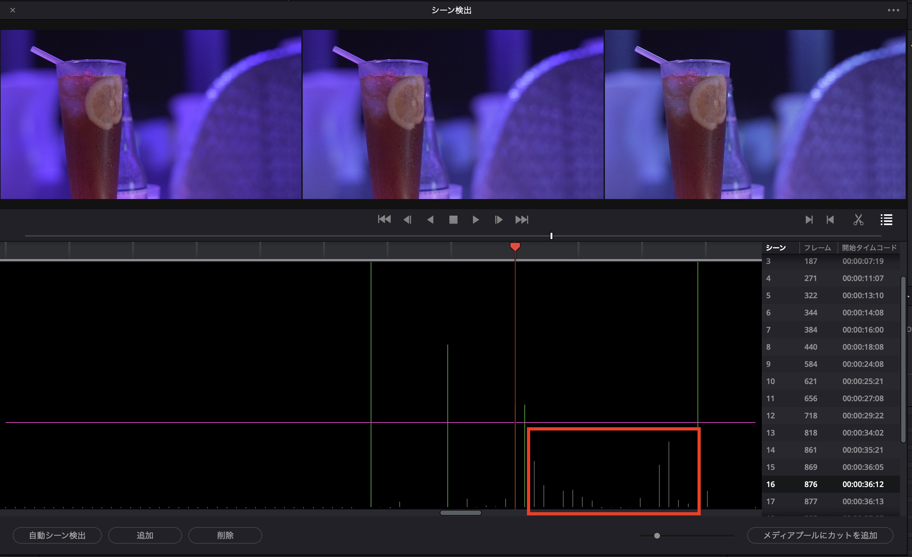The height and width of the screenshot is (557, 912).
Task: Click the 開始タイムコード column header
Action: [x=869, y=248]
